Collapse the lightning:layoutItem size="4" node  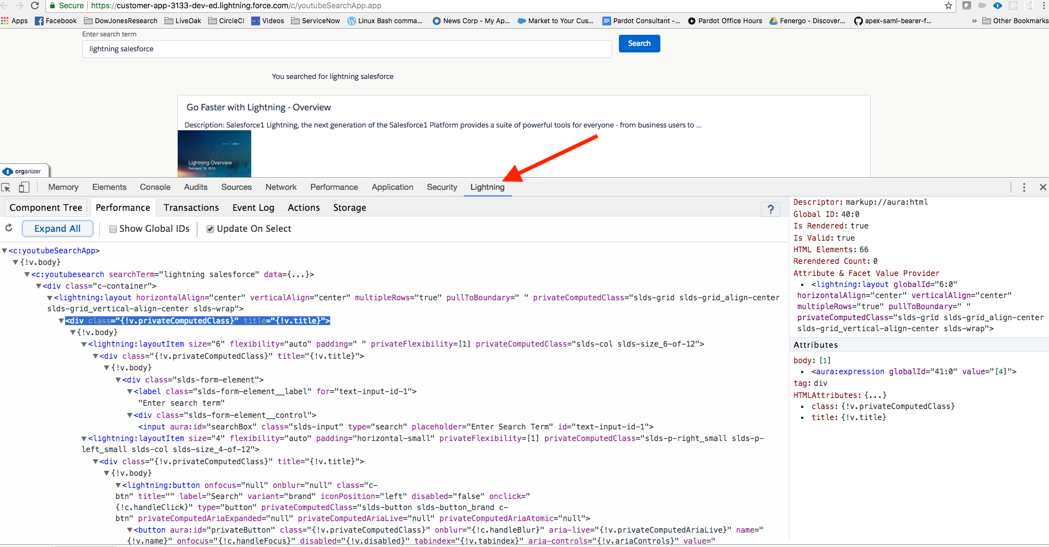(84, 439)
